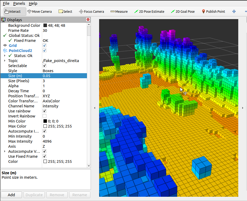The width and height of the screenshot is (247, 201).
Task: Add a new tool with plus icon
Action: 234,11
